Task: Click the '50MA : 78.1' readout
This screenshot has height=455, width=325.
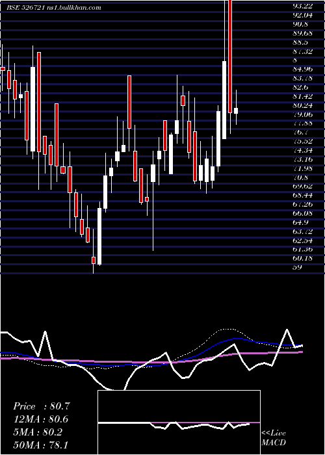Action: 42,444
